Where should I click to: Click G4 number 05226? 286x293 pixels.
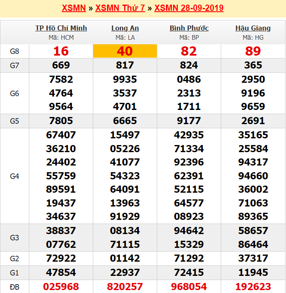tap(125, 149)
